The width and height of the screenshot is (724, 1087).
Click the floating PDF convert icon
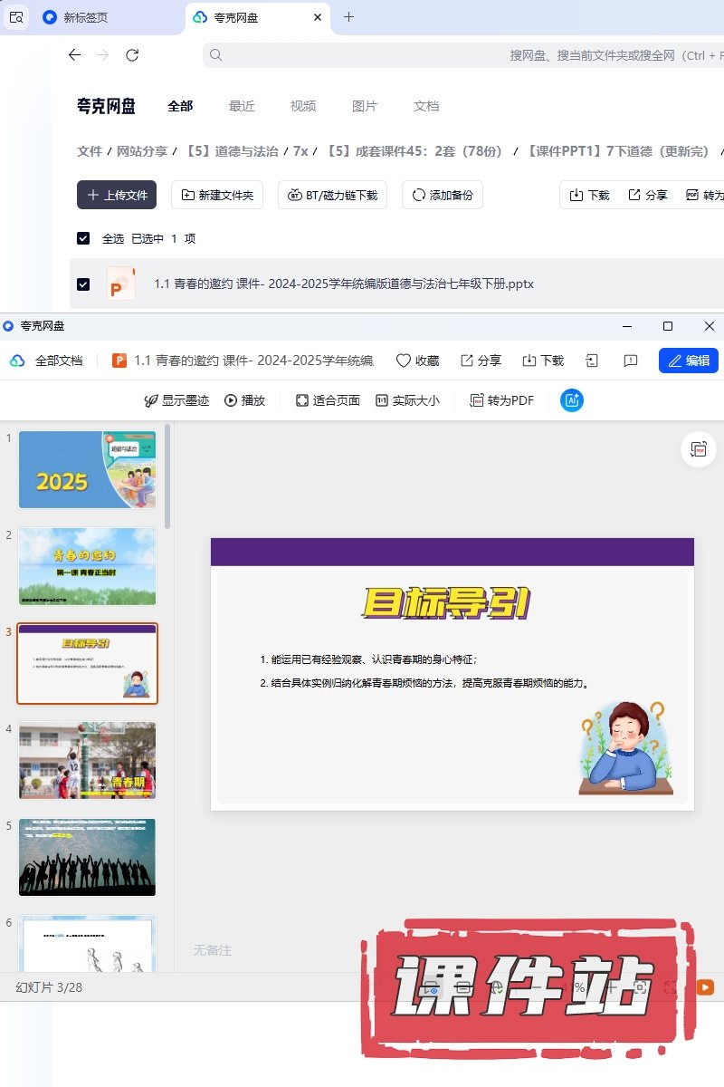pyautogui.click(x=698, y=450)
